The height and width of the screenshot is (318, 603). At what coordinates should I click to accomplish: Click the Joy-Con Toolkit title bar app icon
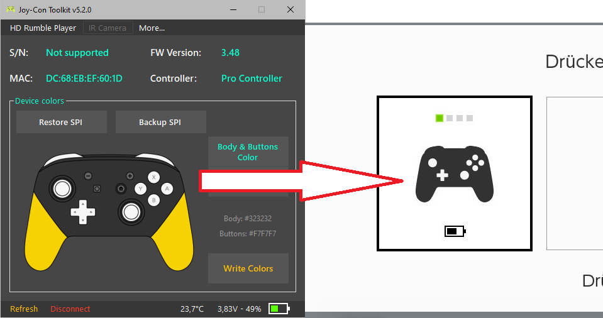(x=11, y=9)
